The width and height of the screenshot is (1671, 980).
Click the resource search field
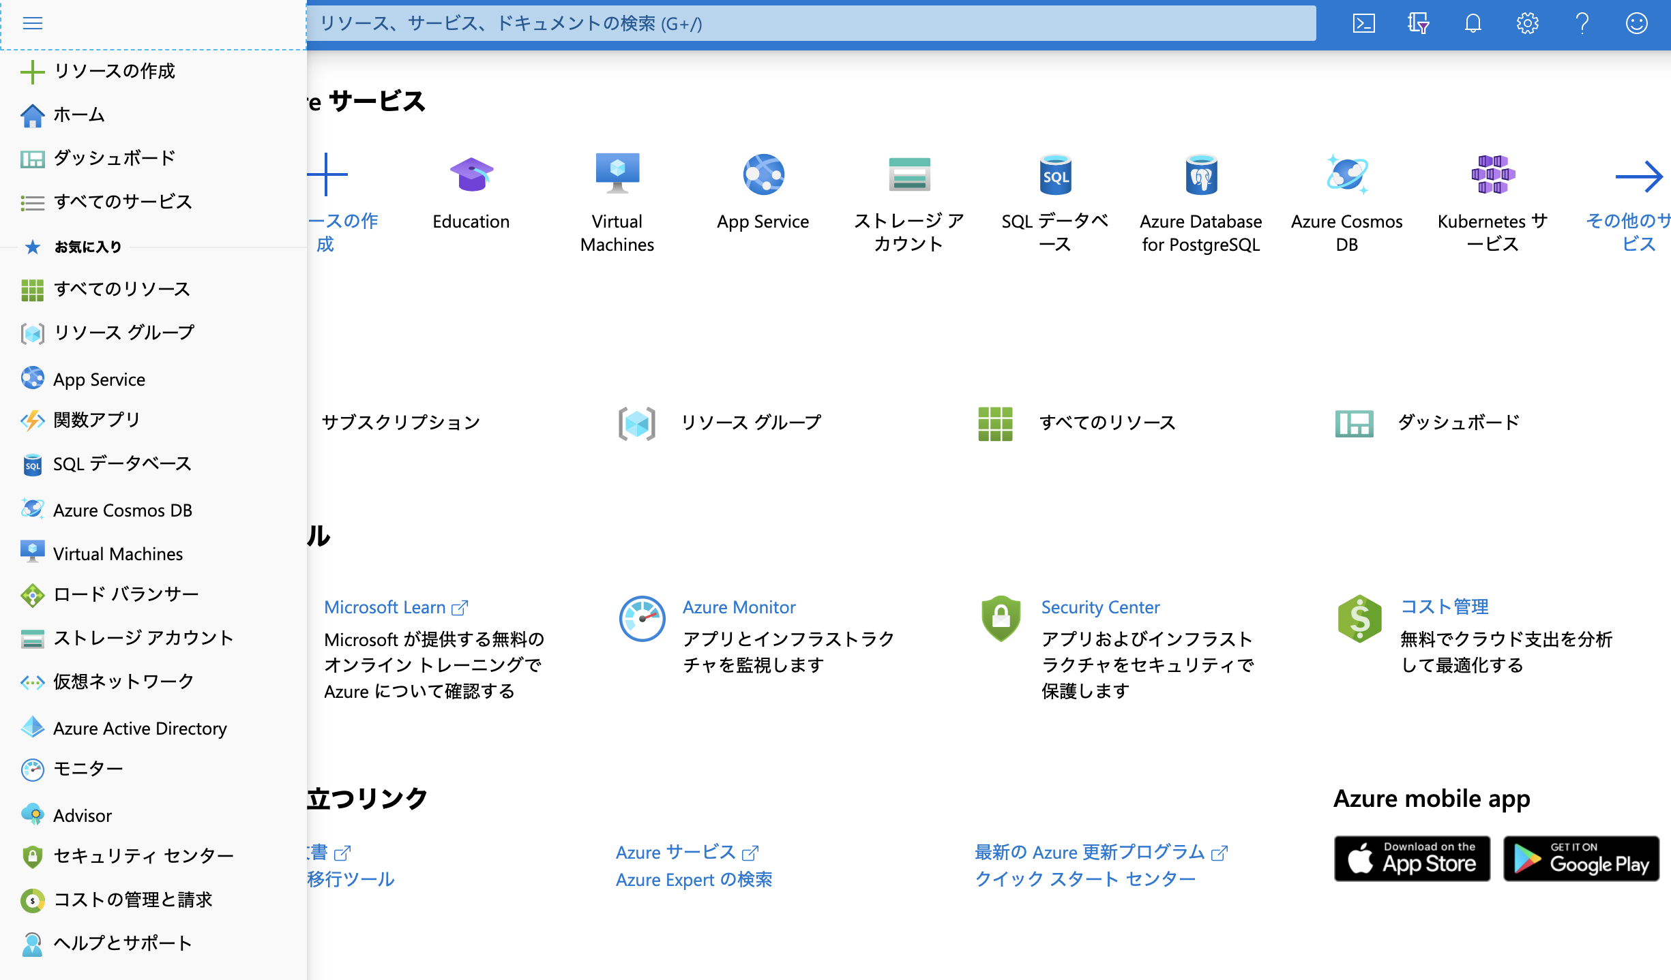tap(812, 24)
